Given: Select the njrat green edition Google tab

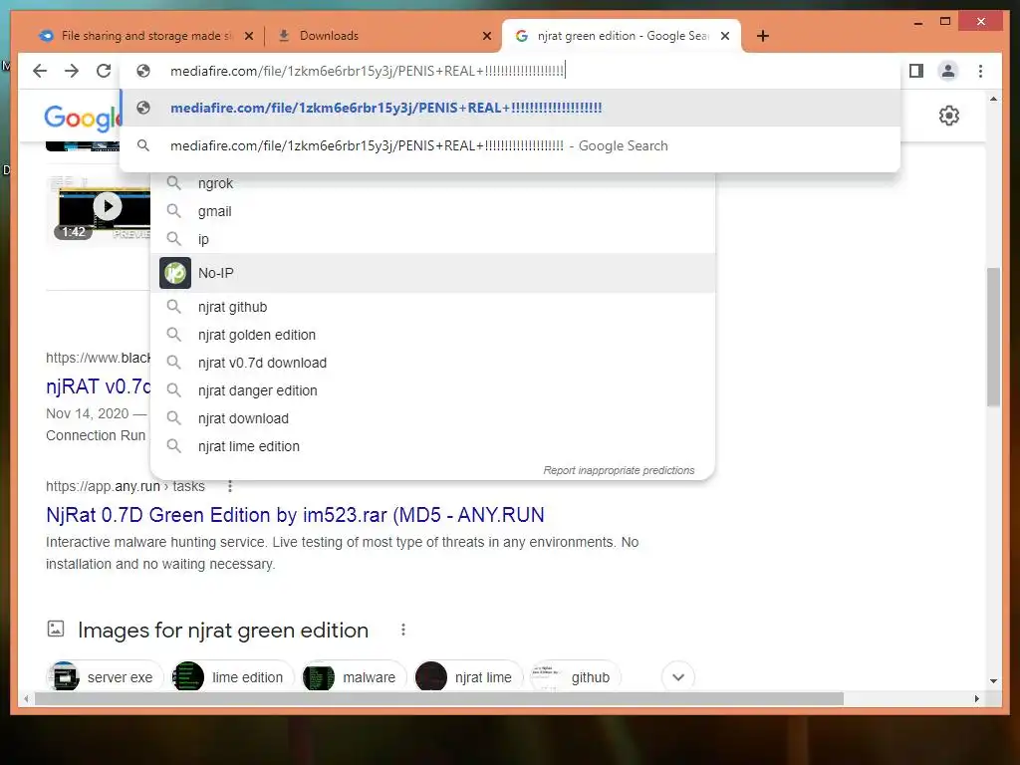Looking at the screenshot, I should (x=622, y=36).
